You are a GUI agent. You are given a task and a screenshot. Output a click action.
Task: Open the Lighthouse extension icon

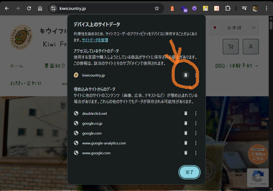tap(172, 8)
